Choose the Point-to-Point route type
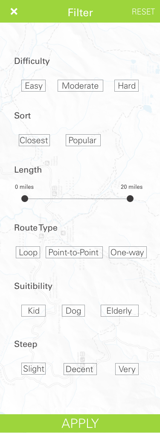This screenshot has width=160, height=433. pyautogui.click(x=74, y=252)
